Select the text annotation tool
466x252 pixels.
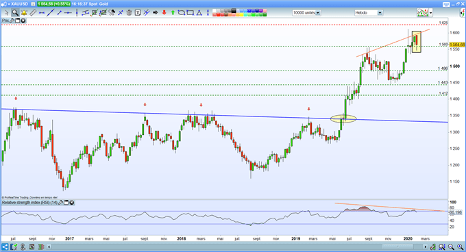pyautogui.click(x=138, y=13)
